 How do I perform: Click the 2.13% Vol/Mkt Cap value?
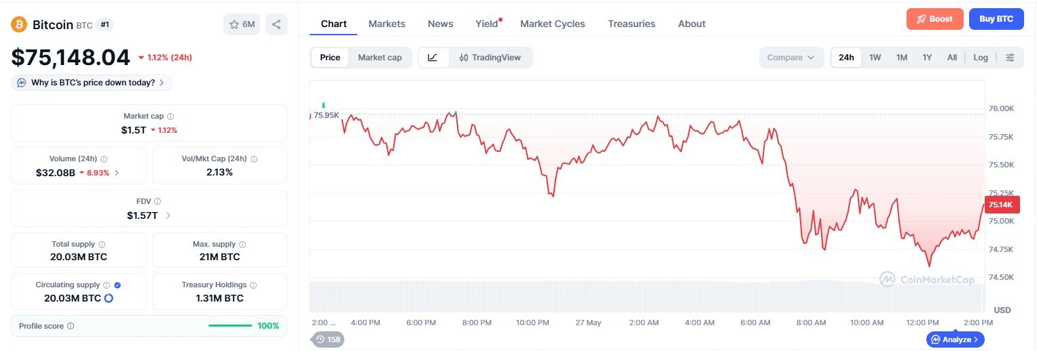pyautogui.click(x=219, y=173)
